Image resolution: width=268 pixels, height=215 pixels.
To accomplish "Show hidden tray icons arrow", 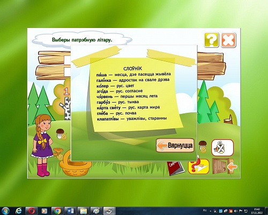I will [x=210, y=211].
